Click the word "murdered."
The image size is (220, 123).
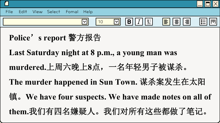tap(28, 67)
